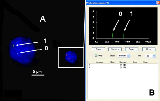Click the inset thumbnail with red probes
Screen dimensions: 160x101
click(x=71, y=58)
